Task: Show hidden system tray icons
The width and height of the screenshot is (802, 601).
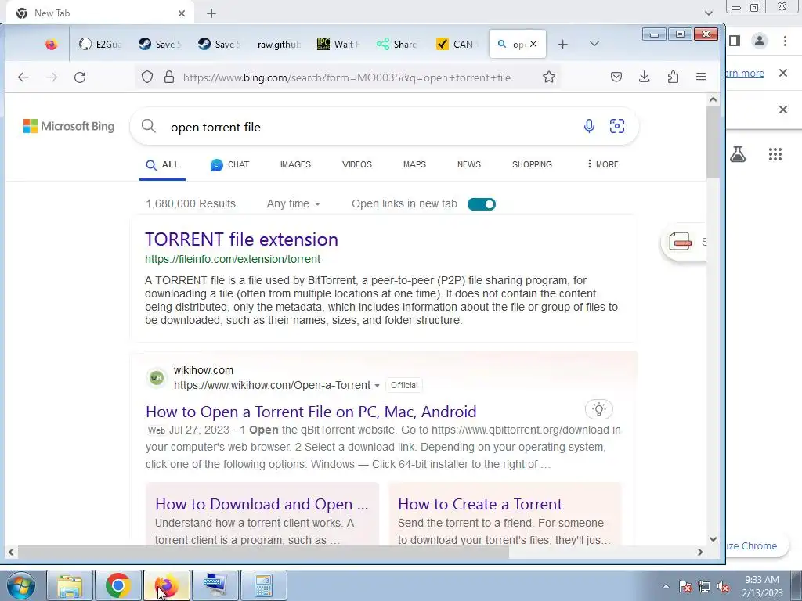Action: 666,587
